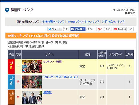Open the PAN ネバーランド、夢のはじまり title link
Viewport: 139px width, 105px height.
tap(60, 77)
